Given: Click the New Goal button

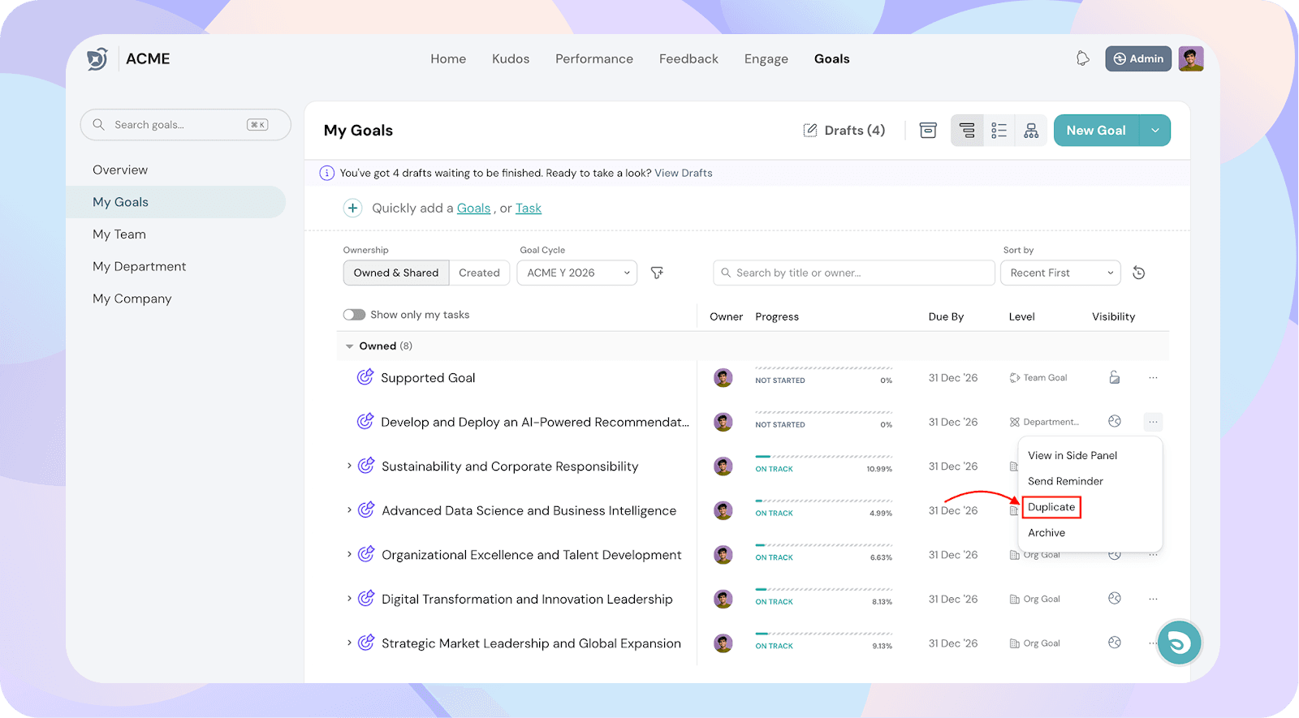Looking at the screenshot, I should tap(1096, 131).
